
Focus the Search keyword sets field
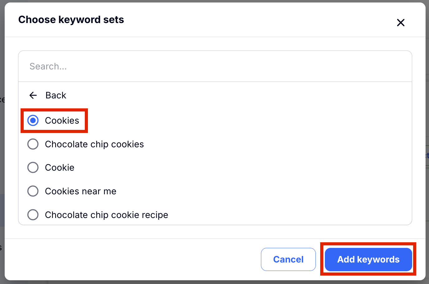pyautogui.click(x=215, y=66)
